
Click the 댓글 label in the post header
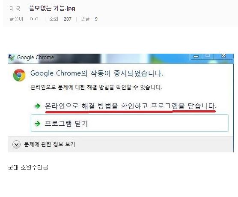pyautogui.click(x=85, y=19)
